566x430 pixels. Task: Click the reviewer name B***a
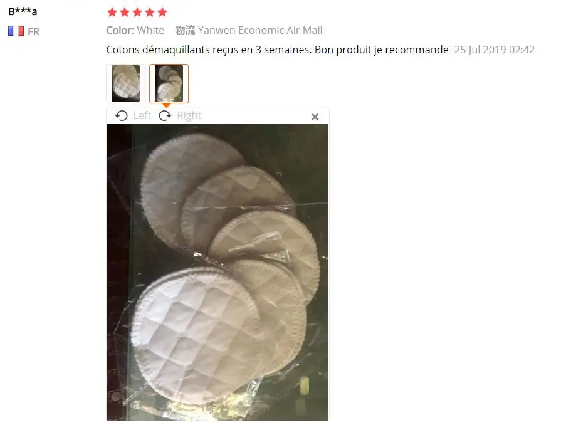23,11
